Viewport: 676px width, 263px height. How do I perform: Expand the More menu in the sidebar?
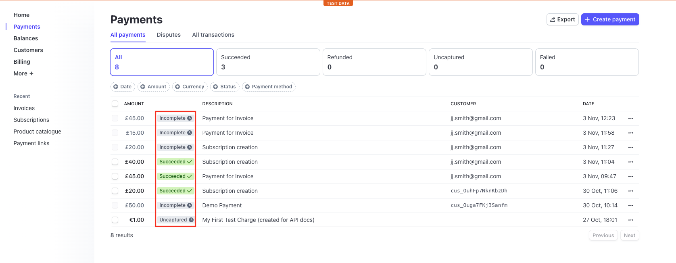point(23,73)
